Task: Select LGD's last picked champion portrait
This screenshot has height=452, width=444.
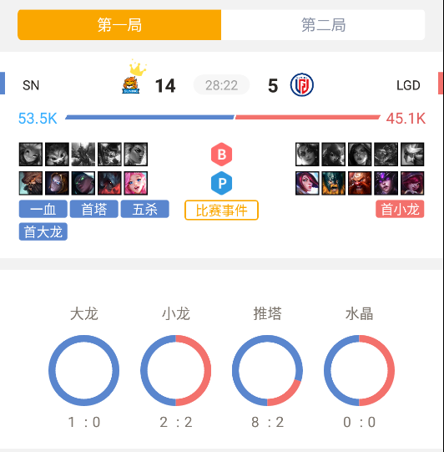Action: pos(412,183)
